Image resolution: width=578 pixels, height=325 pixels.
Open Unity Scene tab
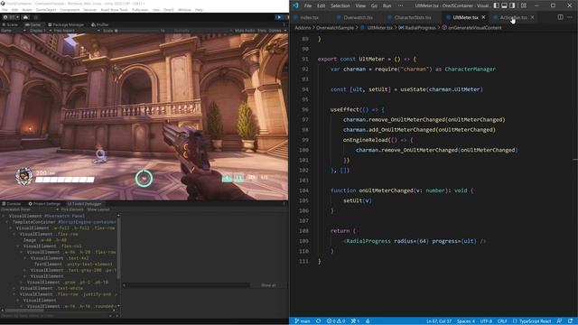(10, 24)
